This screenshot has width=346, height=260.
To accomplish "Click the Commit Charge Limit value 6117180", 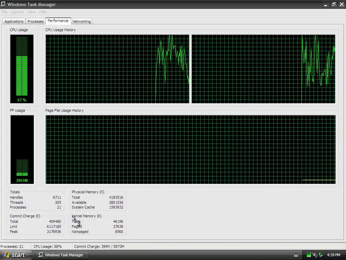I will [x=54, y=226].
